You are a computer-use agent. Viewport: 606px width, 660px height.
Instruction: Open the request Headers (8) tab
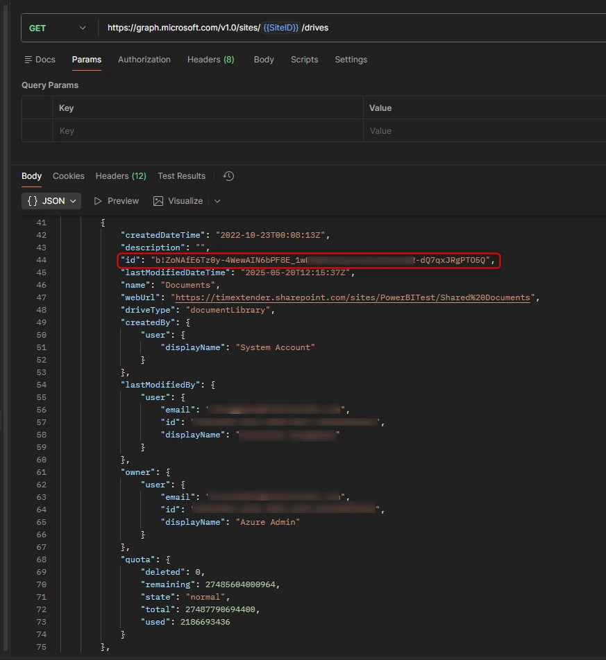[x=210, y=60]
